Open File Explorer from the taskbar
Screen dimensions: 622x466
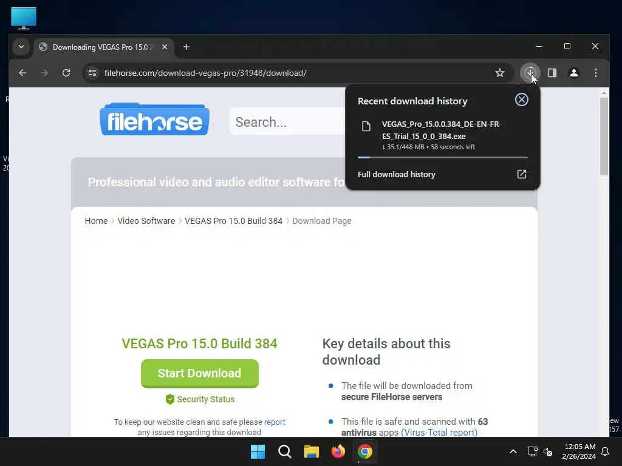point(312,451)
